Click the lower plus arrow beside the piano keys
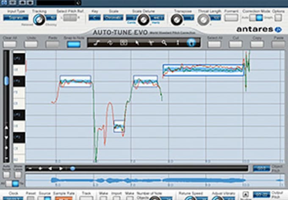 pyautogui.click(x=6, y=148)
